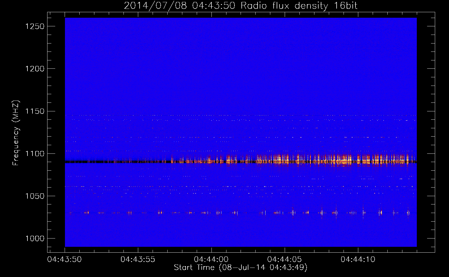Select the 1150 frequency axis label
449x277 pixels.
pos(35,111)
